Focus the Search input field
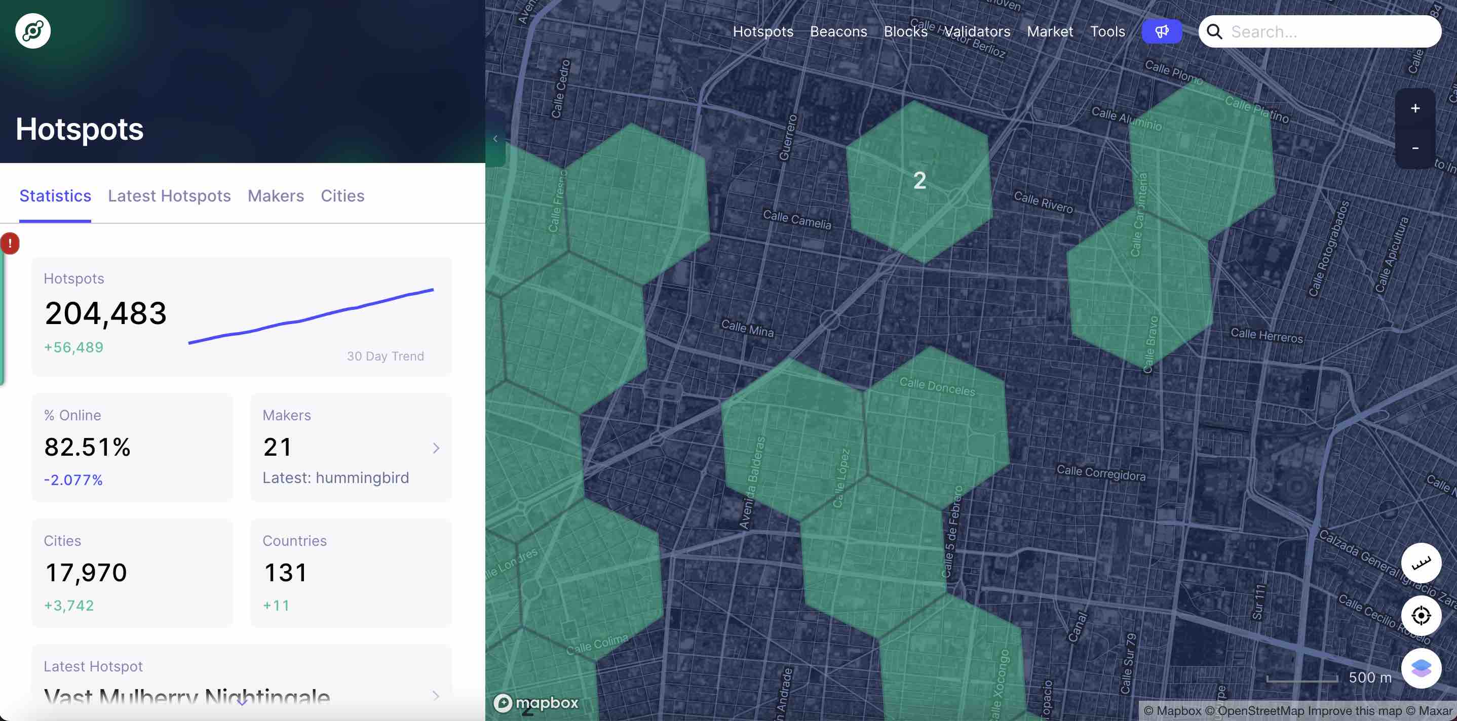 tap(1320, 32)
